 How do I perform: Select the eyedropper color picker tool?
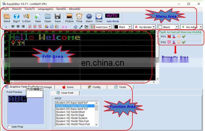pos(81,27)
